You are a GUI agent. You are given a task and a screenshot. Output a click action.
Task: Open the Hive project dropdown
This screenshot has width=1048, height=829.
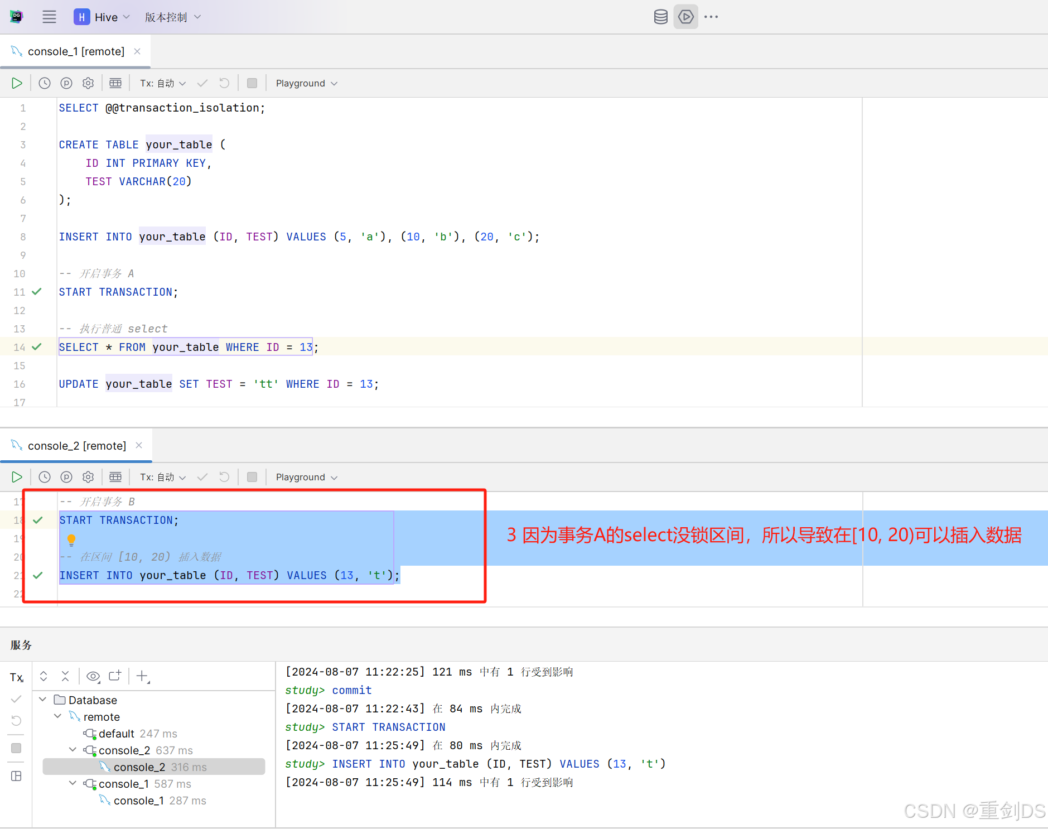[x=102, y=17]
